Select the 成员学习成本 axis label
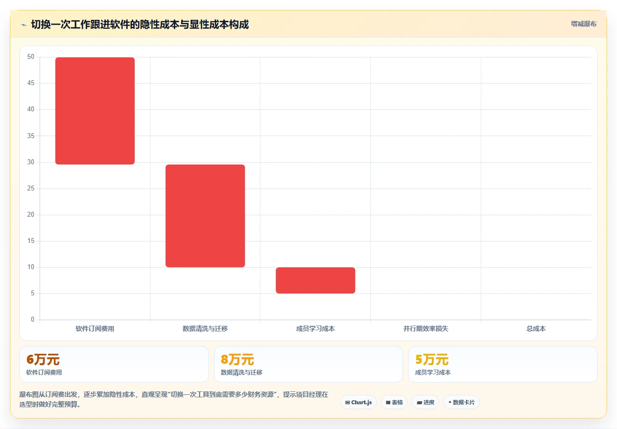This screenshot has height=429, width=617. [x=315, y=329]
